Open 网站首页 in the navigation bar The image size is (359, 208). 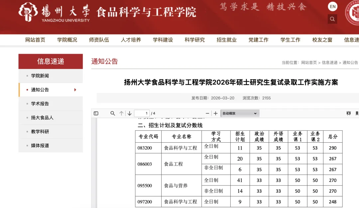pos(35,40)
